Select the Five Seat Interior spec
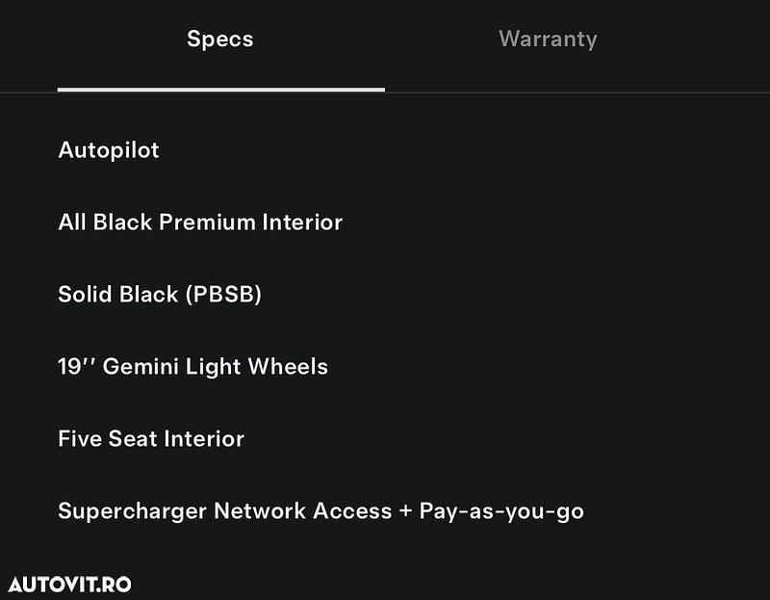Image resolution: width=770 pixels, height=600 pixels. coord(151,439)
